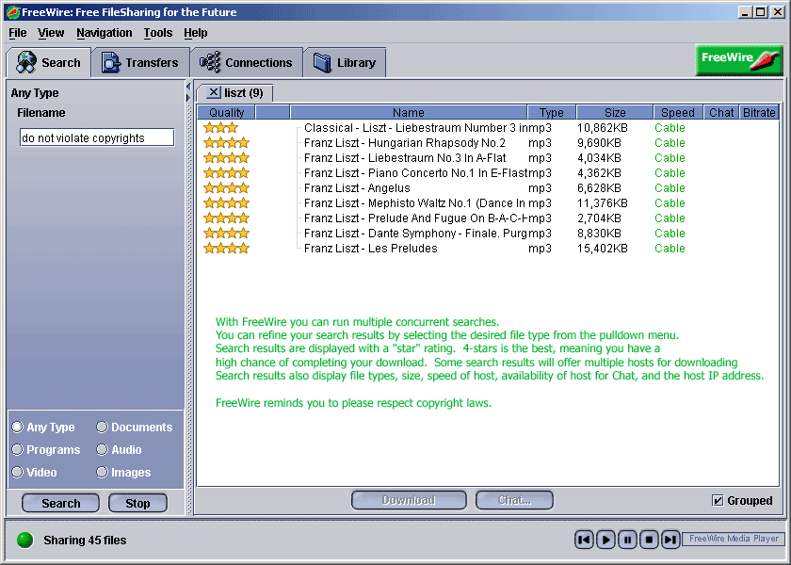Viewport: 791px width, 565px height.
Task: Collapse the search panel with left arrow
Action: (188, 87)
